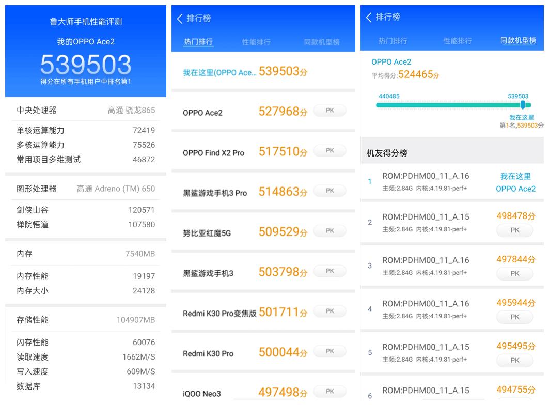Click the total score 539503 on the left panel
This screenshot has height=405, width=549.
86,65
